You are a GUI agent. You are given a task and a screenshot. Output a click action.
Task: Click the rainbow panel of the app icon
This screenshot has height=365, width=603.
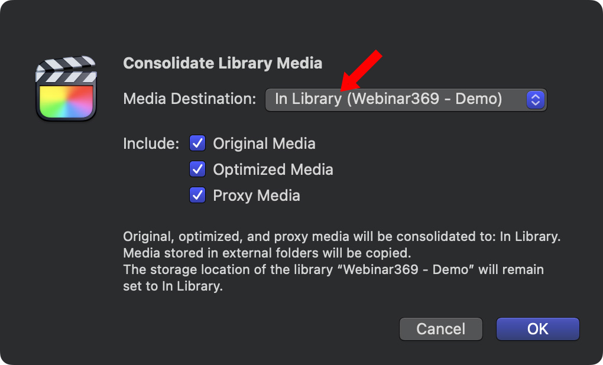pos(66,101)
